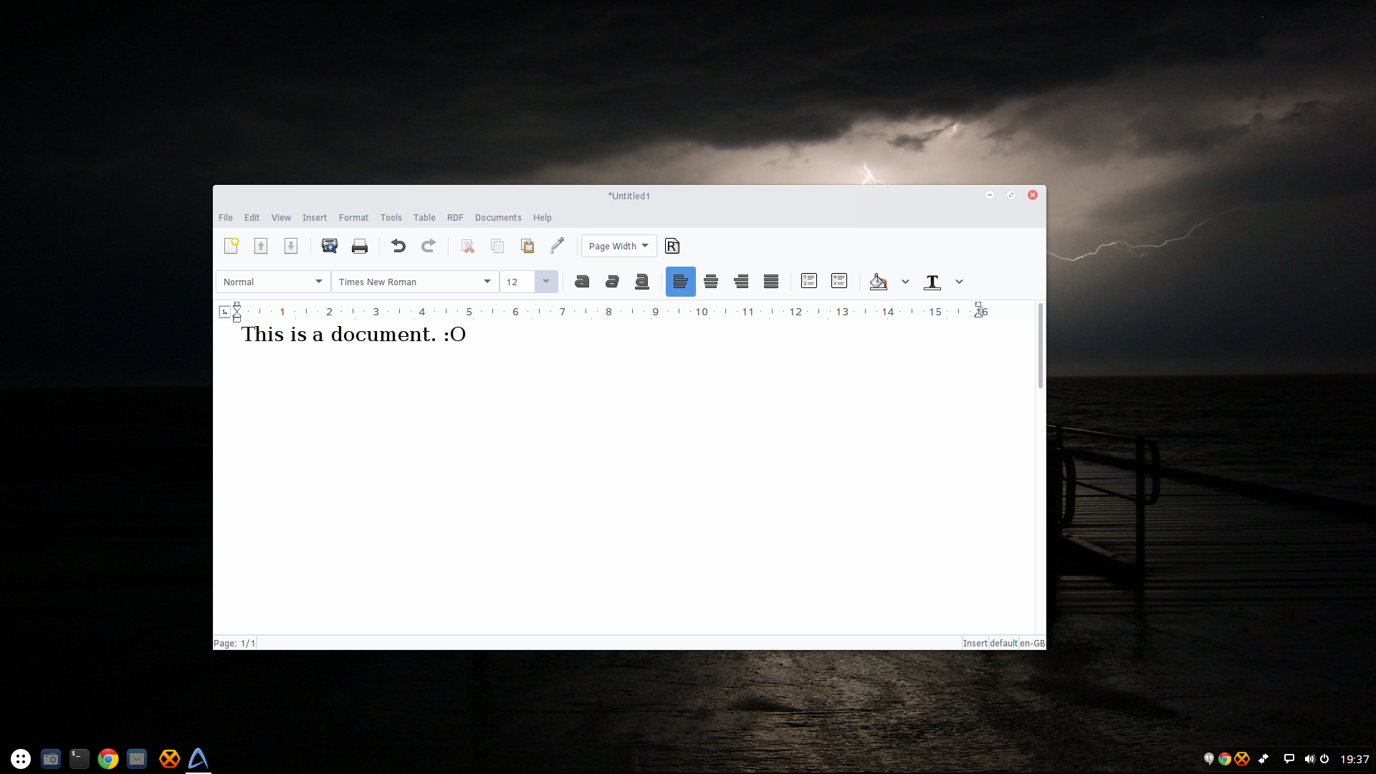The width and height of the screenshot is (1376, 774).
Task: Click the Open document upload-arrow icon
Action: [261, 246]
